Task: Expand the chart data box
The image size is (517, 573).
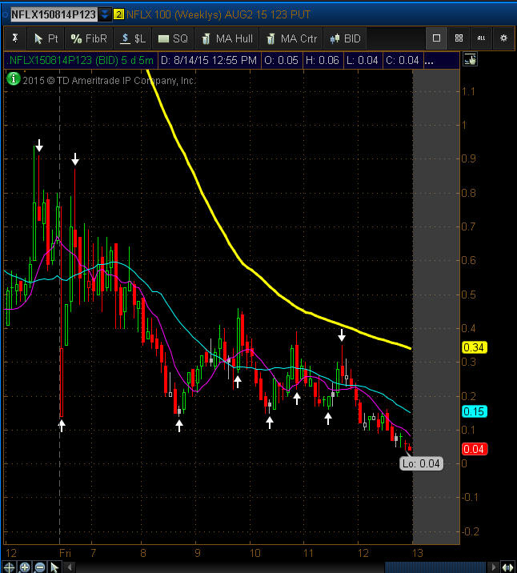Action: [470, 59]
